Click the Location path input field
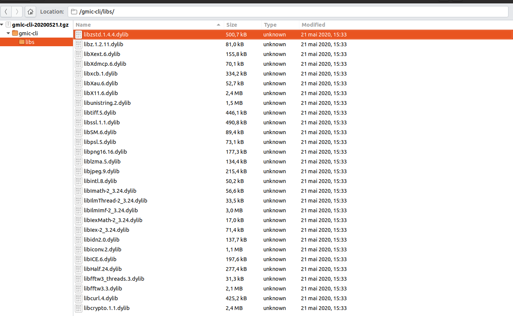This screenshot has height=316, width=513. tap(290, 12)
